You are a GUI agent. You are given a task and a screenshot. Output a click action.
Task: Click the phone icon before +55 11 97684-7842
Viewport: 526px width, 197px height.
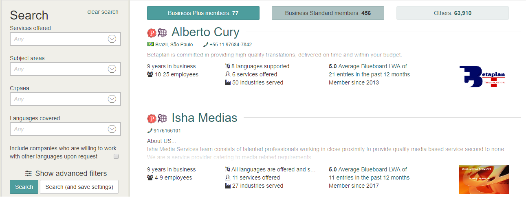coord(206,45)
